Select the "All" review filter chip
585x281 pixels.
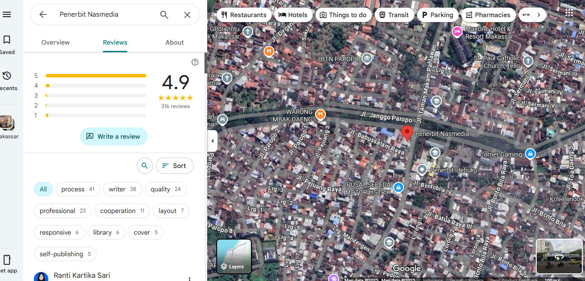43,189
